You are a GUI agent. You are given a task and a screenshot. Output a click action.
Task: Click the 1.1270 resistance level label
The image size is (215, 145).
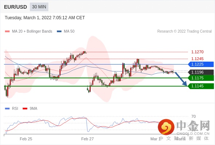[x=198, y=52]
